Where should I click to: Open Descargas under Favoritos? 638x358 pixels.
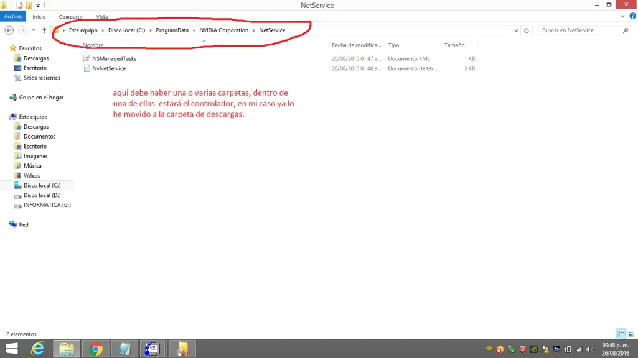click(x=36, y=58)
